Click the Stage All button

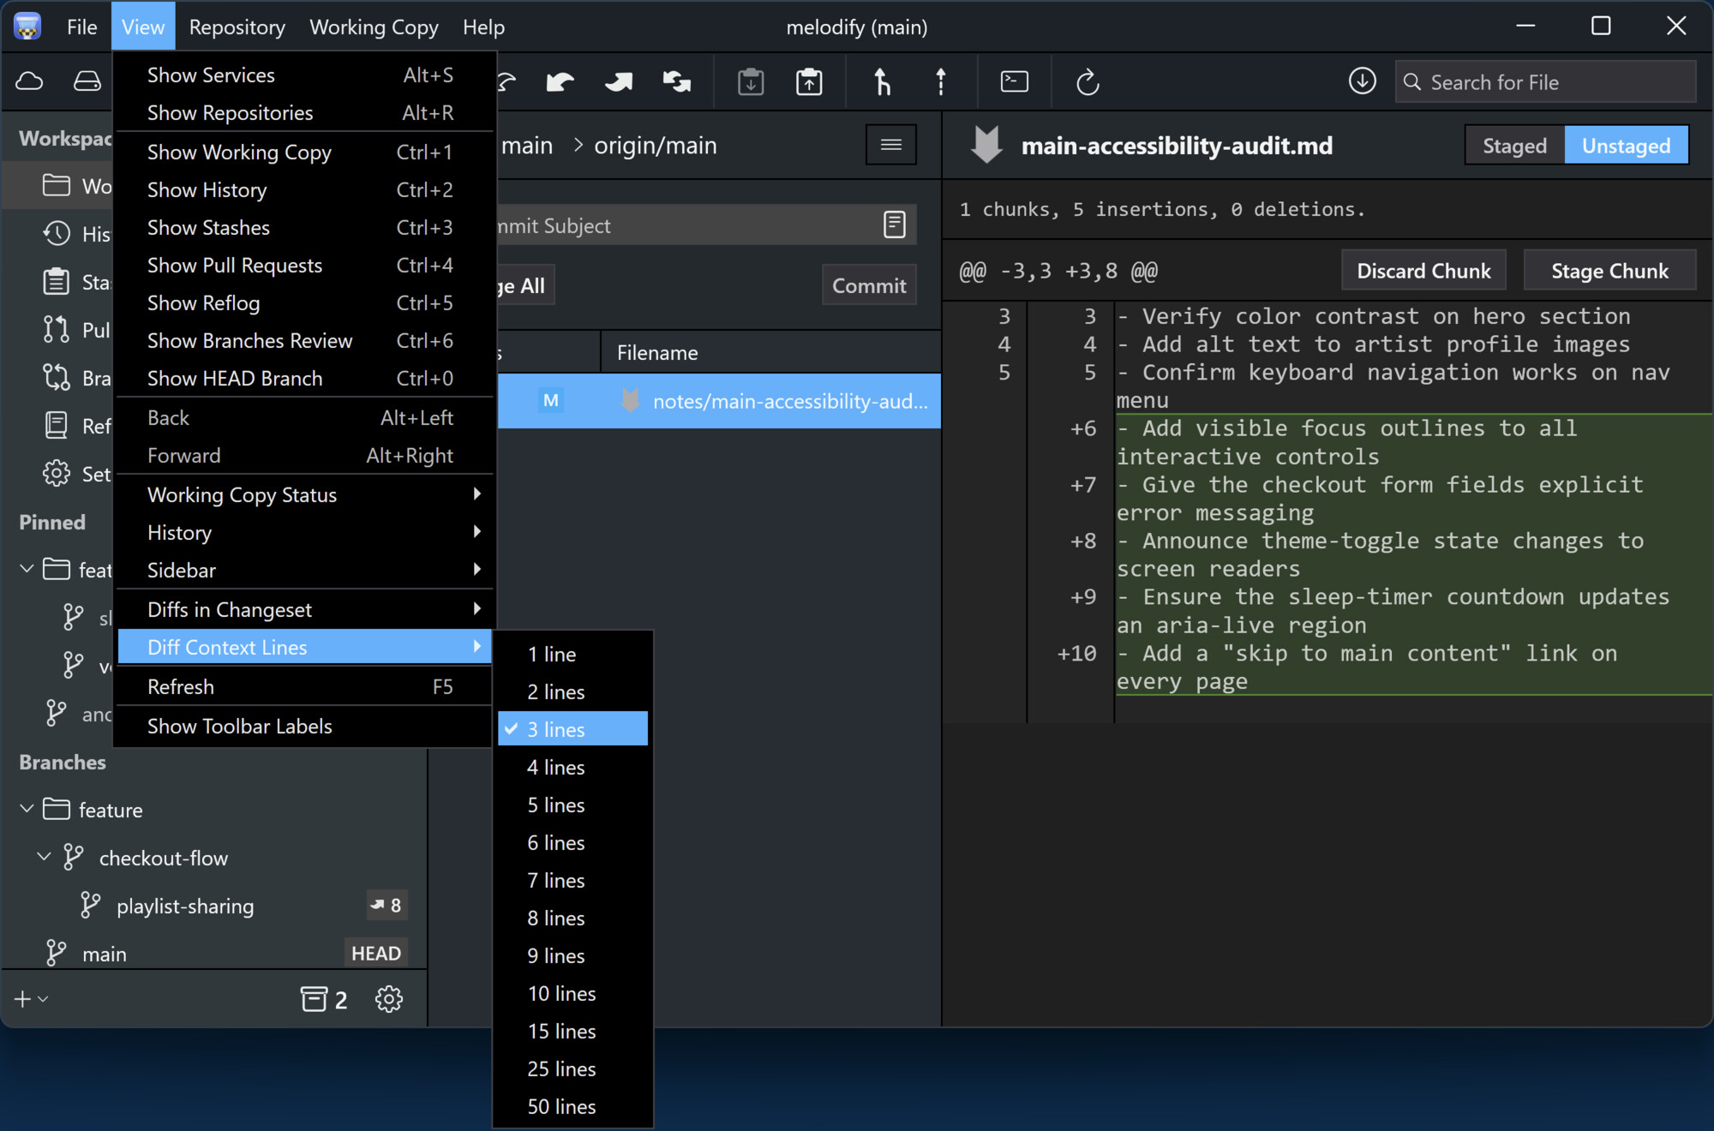tap(524, 285)
